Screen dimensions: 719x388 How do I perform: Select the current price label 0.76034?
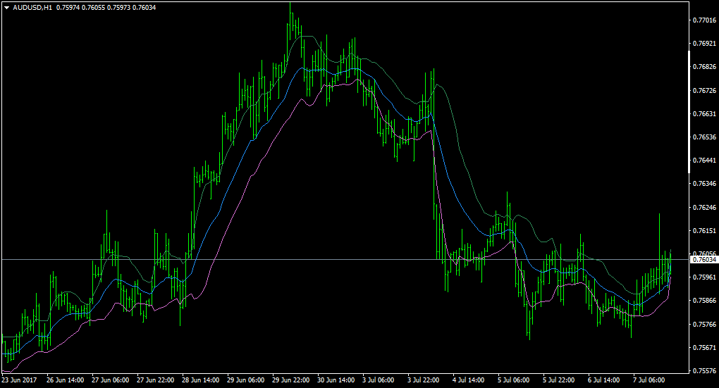point(704,260)
